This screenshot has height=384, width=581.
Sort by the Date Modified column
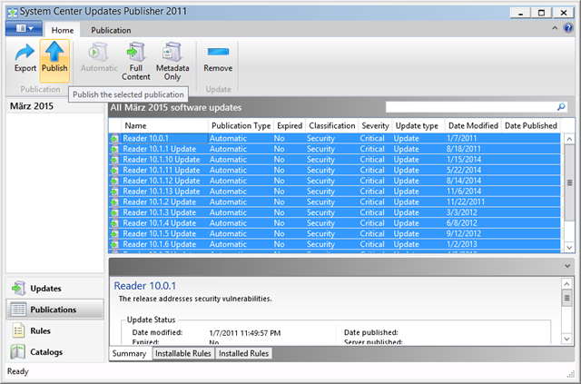point(473,125)
